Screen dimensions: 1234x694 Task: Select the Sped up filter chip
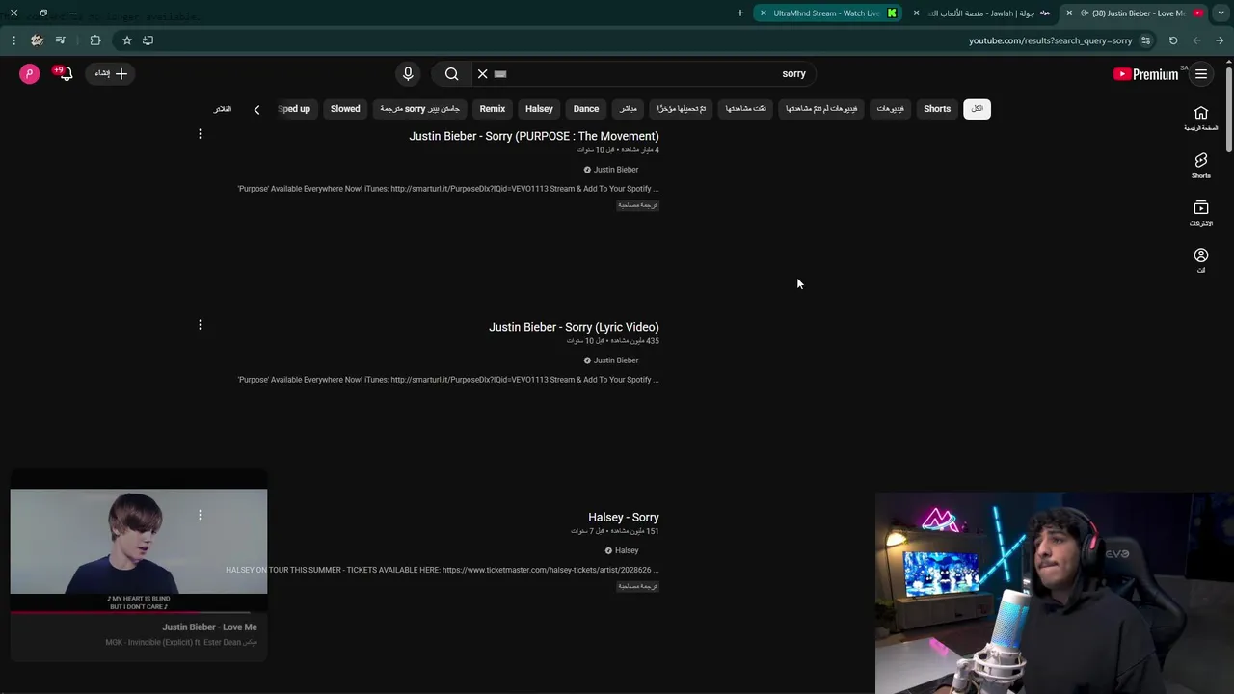294,109
